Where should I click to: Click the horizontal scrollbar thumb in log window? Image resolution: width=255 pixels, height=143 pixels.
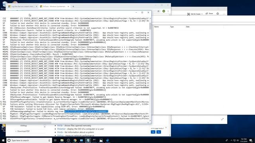point(25,123)
